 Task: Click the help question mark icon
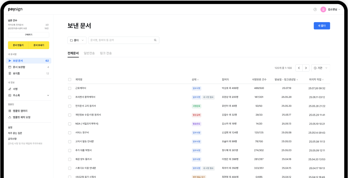pos(315,10)
